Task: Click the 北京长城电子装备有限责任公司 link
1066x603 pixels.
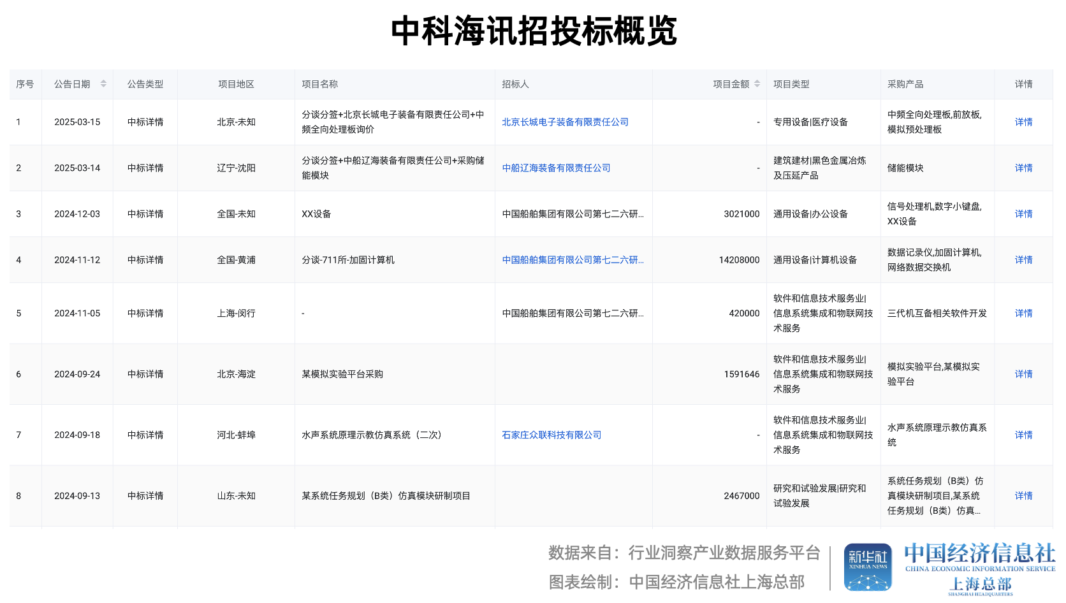Action: coord(564,122)
